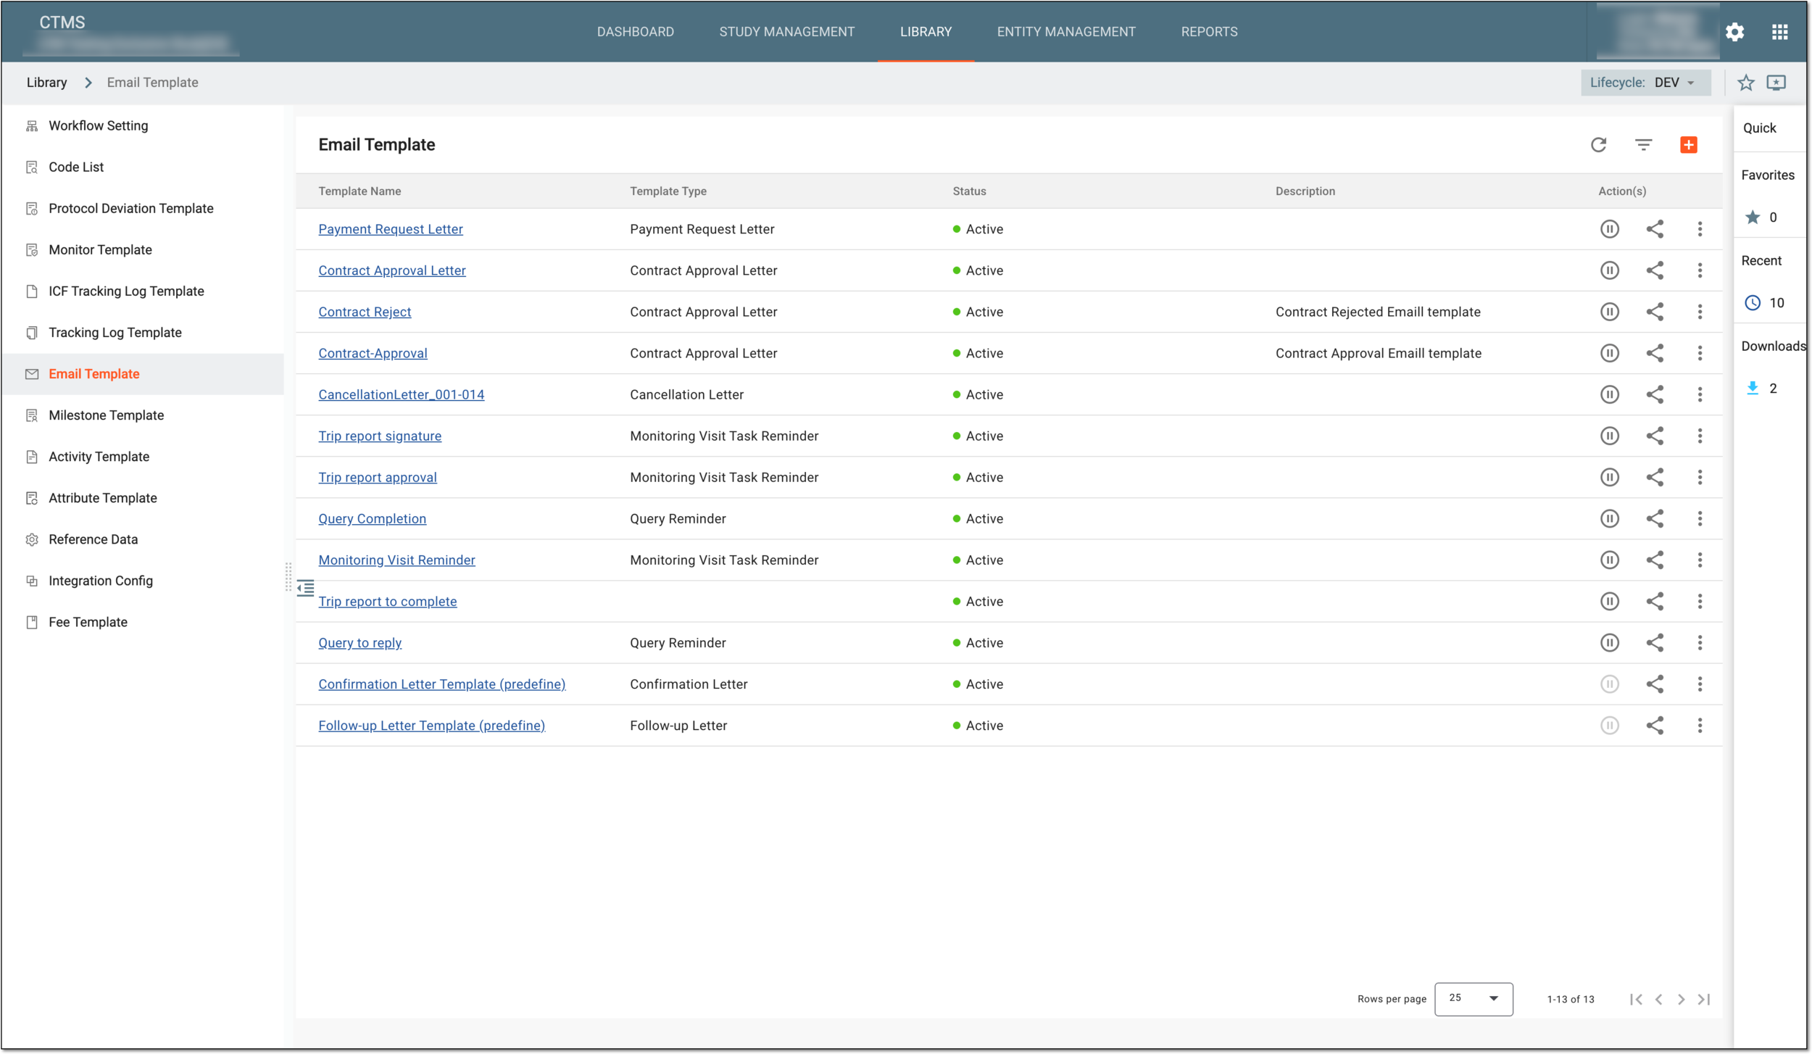Image resolution: width=1812 pixels, height=1054 pixels.
Task: Open the apps grid launcher
Action: click(1779, 32)
